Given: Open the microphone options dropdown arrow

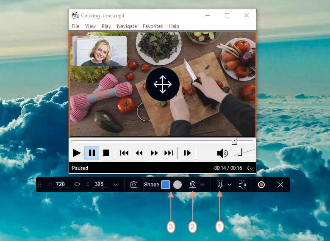Looking at the screenshot, I should (x=230, y=185).
